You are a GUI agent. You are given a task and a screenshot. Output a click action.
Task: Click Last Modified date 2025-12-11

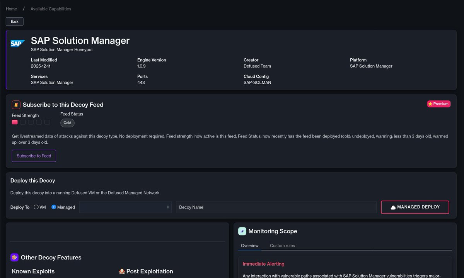click(41, 66)
